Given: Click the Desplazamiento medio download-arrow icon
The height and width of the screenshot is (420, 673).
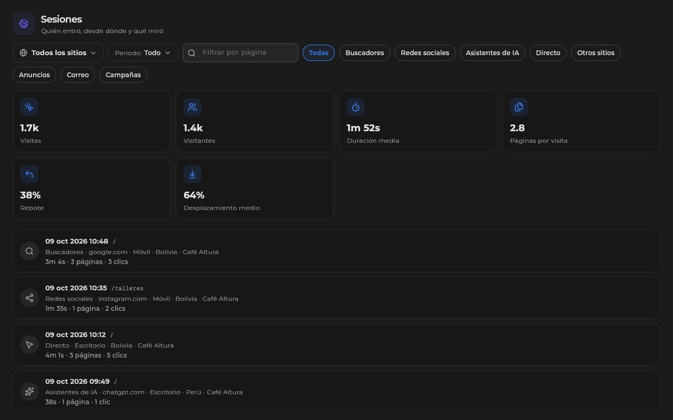Looking at the screenshot, I should 192,174.
